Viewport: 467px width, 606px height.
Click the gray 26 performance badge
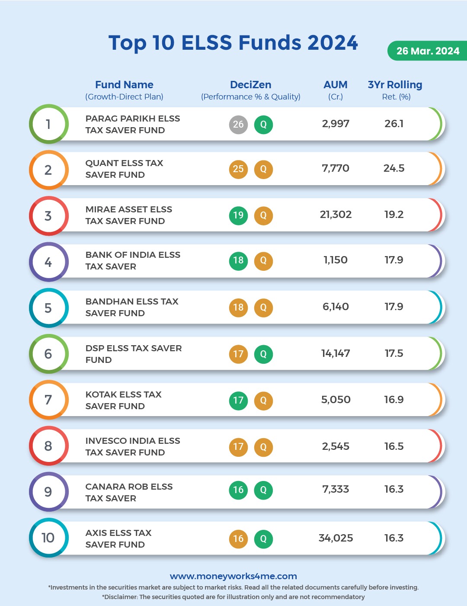[x=238, y=125]
